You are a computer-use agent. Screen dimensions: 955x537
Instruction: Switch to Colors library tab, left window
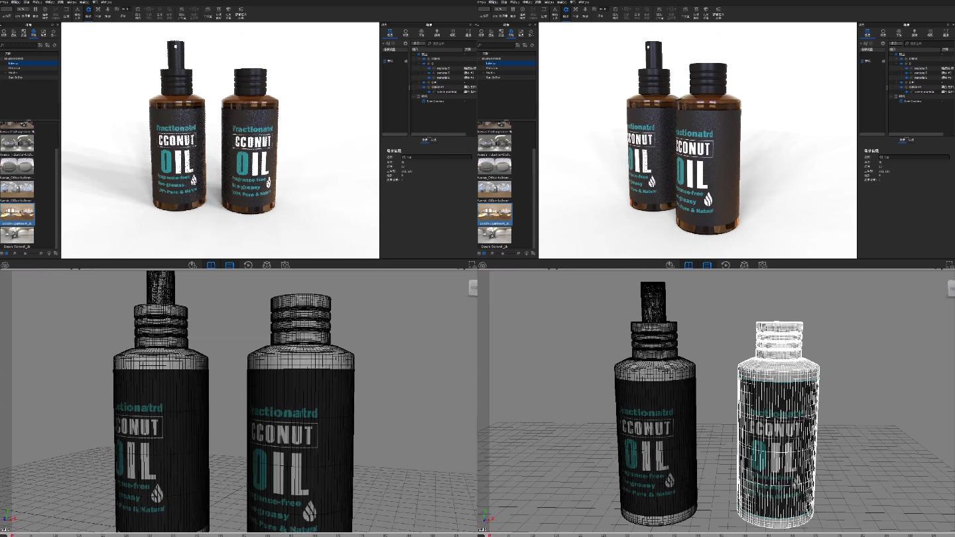coord(13,33)
